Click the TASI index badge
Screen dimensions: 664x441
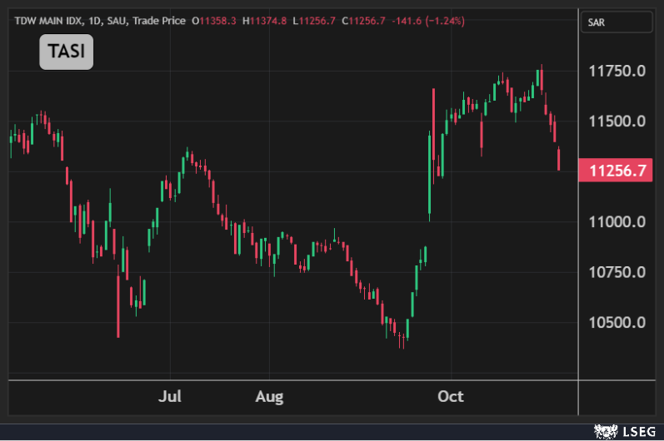[x=66, y=52]
